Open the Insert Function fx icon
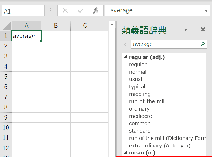The width and height of the screenshot is (212, 157). point(96,10)
